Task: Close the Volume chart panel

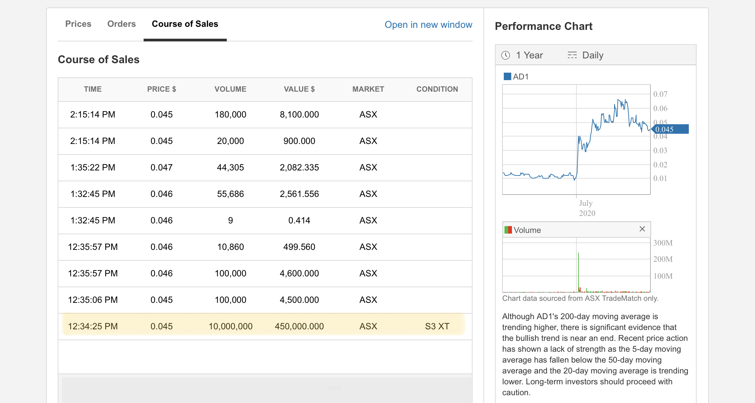Action: click(642, 229)
